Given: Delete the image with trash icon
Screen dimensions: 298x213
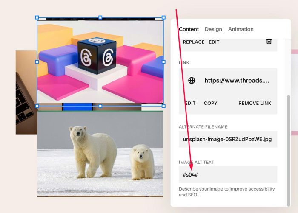Looking at the screenshot, I should 269,42.
